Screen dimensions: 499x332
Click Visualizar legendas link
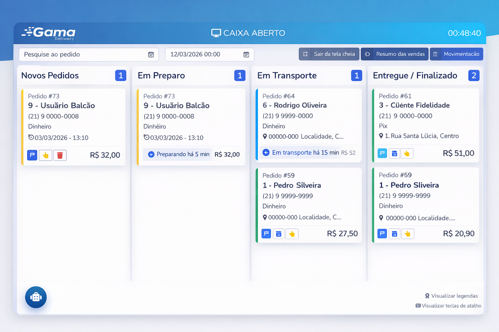pyautogui.click(x=451, y=296)
